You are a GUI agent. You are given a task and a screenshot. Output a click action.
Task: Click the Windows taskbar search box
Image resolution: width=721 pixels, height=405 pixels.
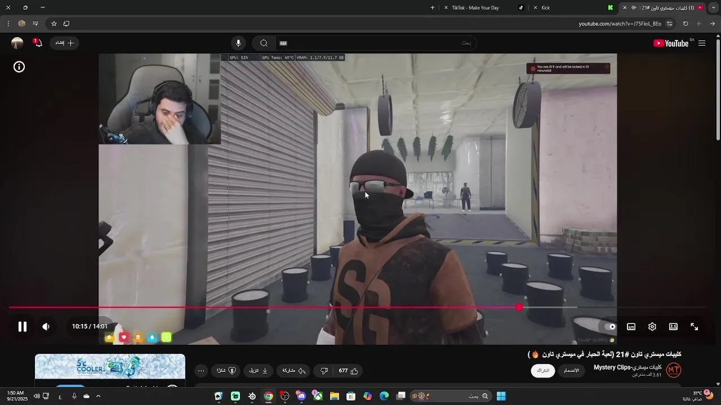451,396
